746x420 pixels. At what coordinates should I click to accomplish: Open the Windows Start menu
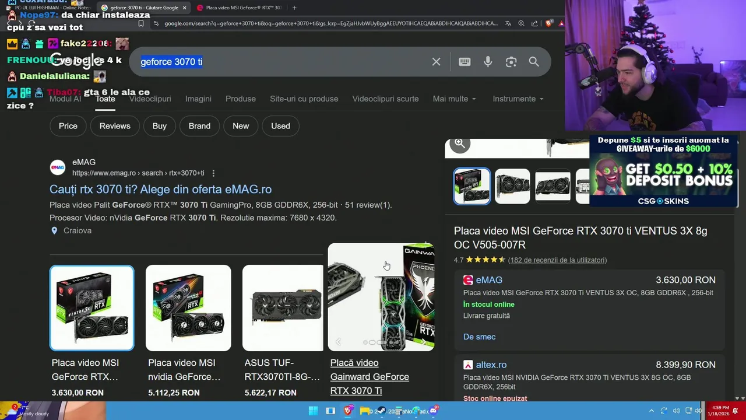pos(313,411)
